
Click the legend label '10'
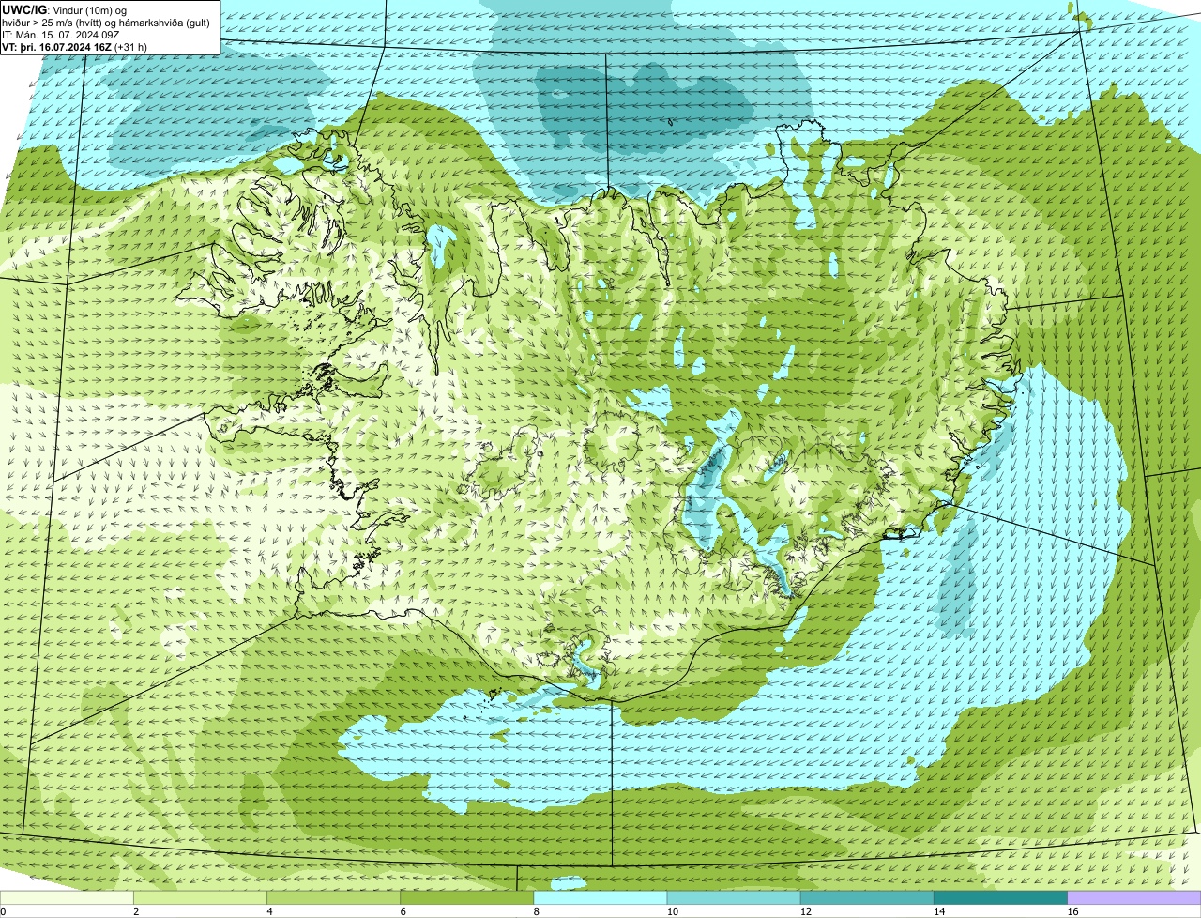pyautogui.click(x=673, y=911)
